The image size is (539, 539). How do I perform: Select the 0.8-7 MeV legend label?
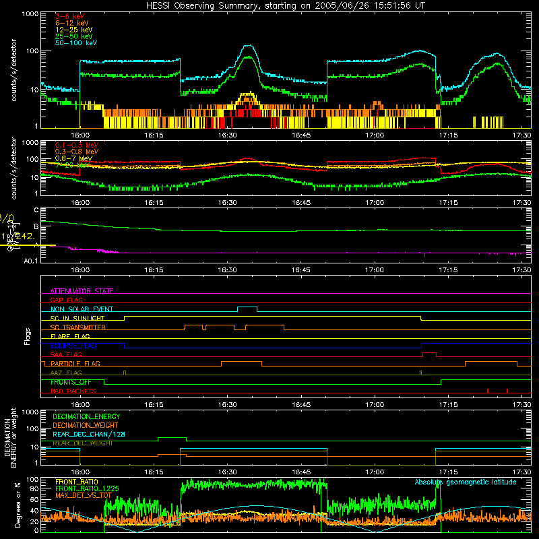[73, 158]
